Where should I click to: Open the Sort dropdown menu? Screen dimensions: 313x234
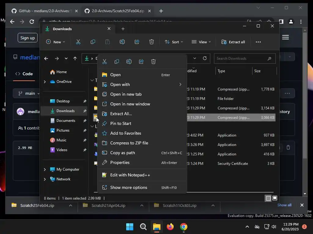click(174, 42)
